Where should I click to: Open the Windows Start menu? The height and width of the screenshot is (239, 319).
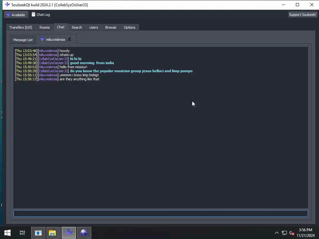(7, 233)
